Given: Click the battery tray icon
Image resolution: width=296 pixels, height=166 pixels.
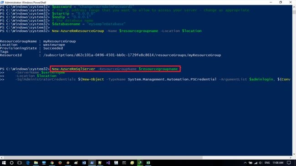Looking at the screenshot, I should point(250,163).
